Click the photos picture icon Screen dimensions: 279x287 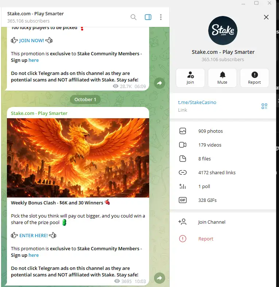click(183, 131)
